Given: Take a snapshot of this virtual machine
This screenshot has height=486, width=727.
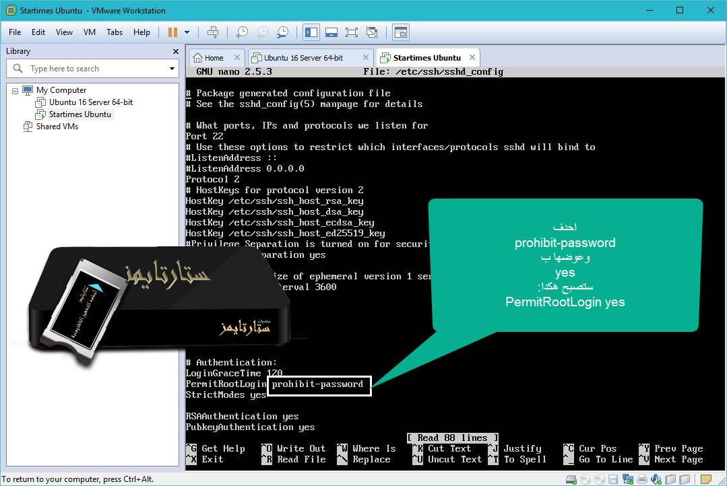Looking at the screenshot, I should pyautogui.click(x=242, y=32).
